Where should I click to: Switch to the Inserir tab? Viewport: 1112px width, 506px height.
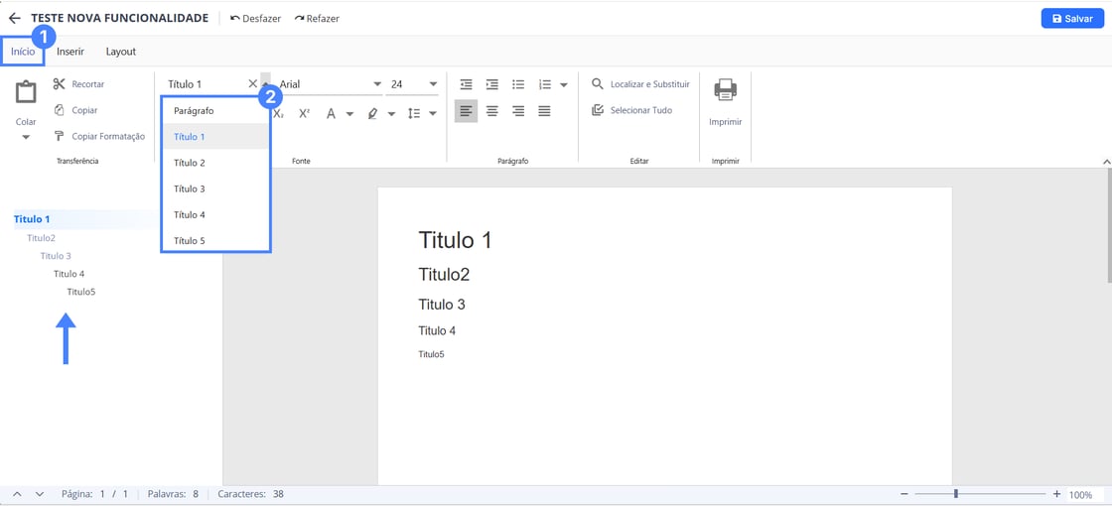click(70, 52)
